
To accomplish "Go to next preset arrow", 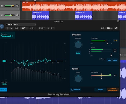I will click(x=11, y=28).
